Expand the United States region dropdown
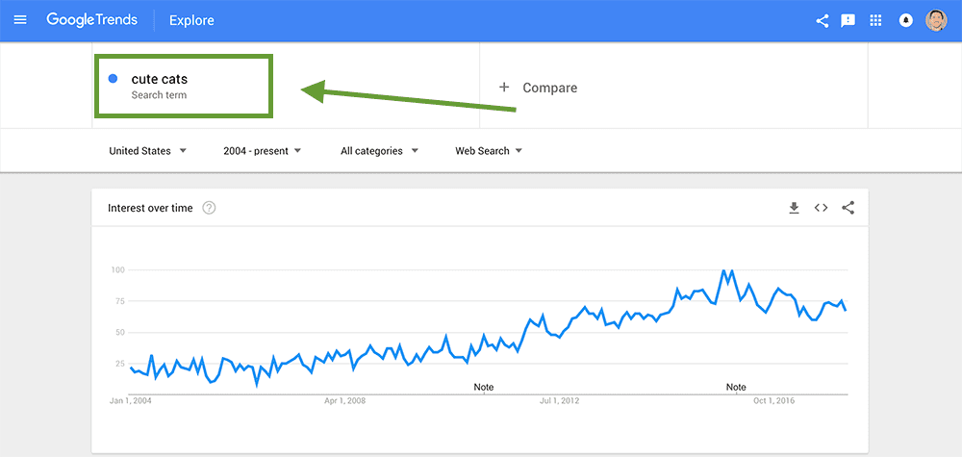This screenshot has height=457, width=962. click(148, 151)
